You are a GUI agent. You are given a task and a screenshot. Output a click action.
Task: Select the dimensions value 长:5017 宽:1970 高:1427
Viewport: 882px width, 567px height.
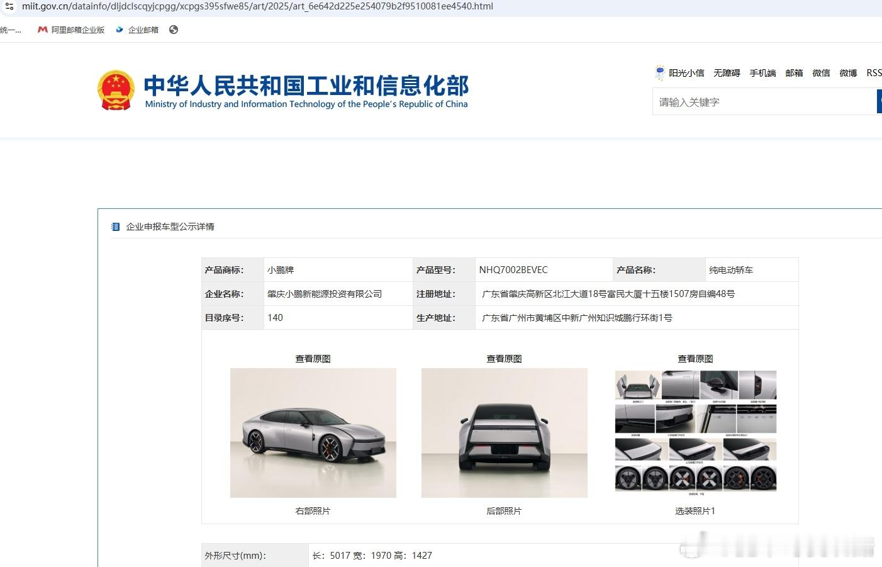pyautogui.click(x=372, y=556)
